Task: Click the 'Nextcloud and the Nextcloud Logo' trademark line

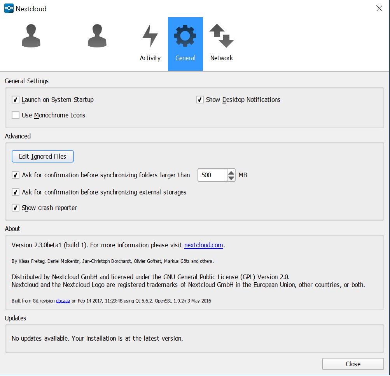Action: 188,285
